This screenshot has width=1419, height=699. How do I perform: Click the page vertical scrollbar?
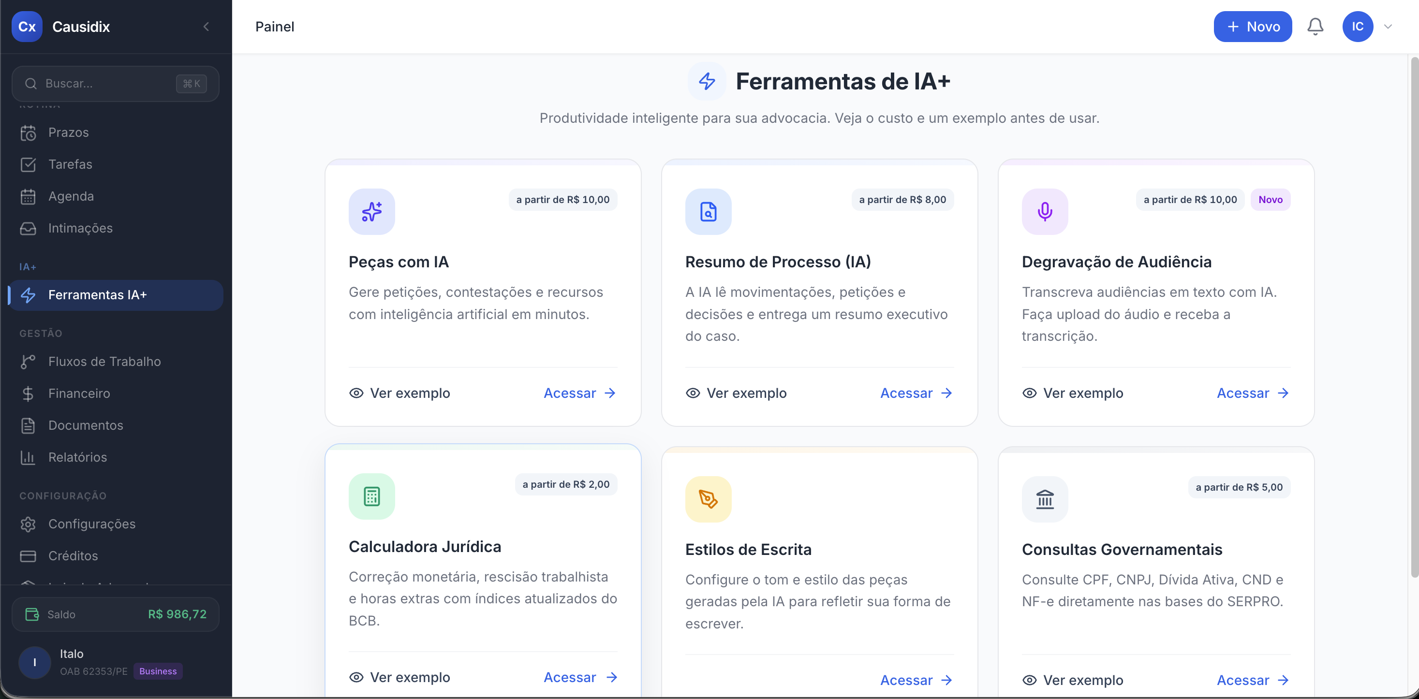tap(1414, 317)
